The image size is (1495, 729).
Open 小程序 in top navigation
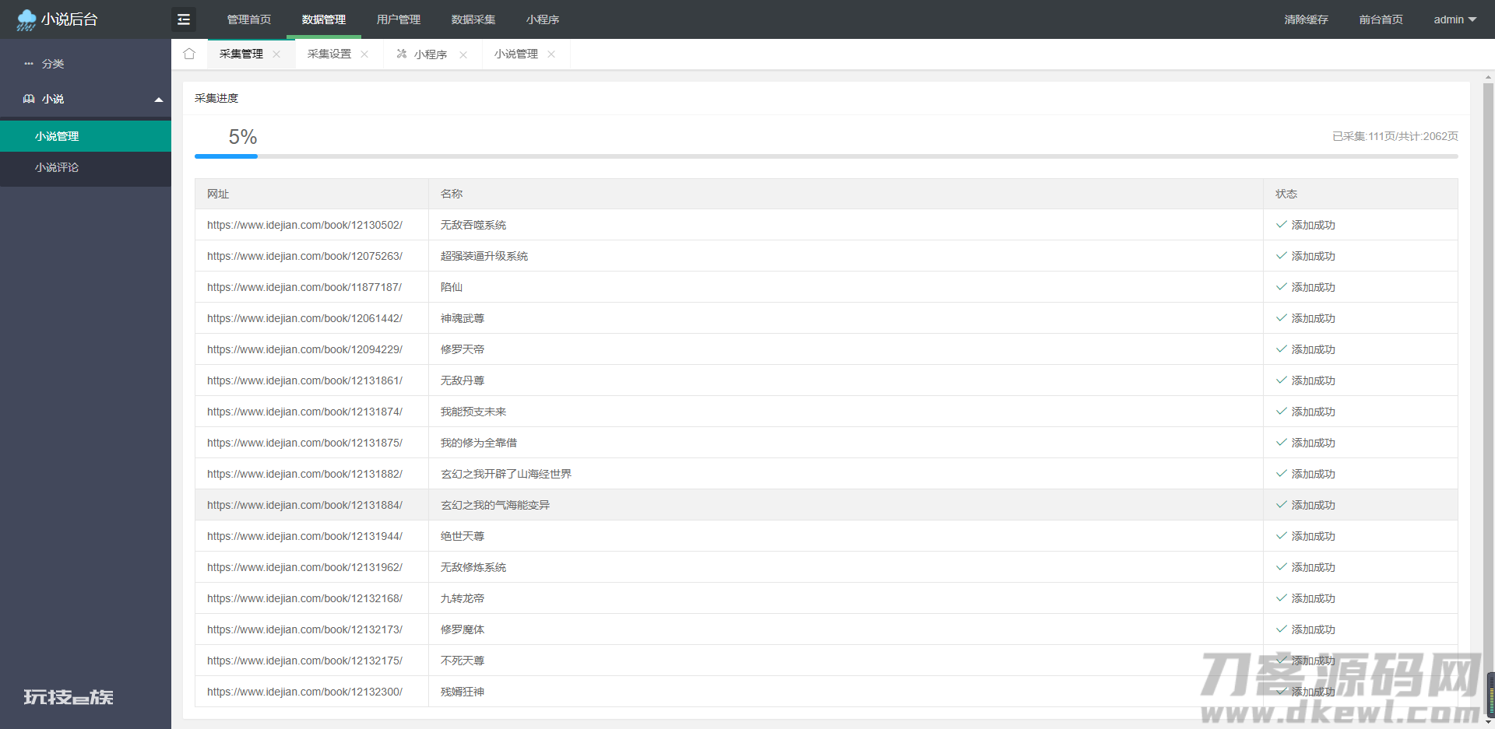[543, 19]
